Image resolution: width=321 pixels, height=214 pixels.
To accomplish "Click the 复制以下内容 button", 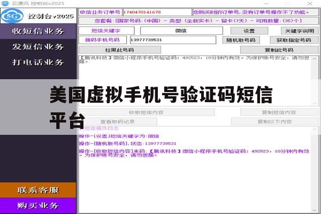I will click(x=274, y=121).
